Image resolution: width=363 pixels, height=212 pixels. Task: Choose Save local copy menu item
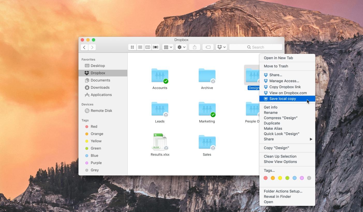283,99
